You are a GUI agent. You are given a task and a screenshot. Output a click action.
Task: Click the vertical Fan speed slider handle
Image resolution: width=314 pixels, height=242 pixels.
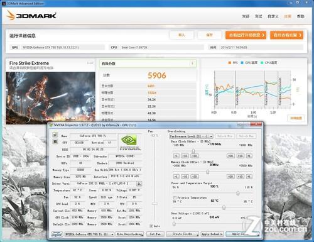(154, 204)
